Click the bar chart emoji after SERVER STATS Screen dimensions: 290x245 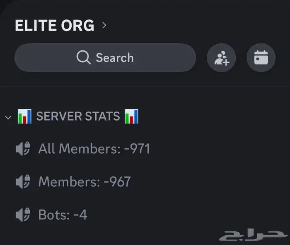click(131, 117)
